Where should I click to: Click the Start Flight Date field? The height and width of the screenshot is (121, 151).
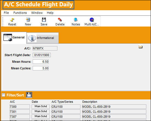click(x=42, y=55)
